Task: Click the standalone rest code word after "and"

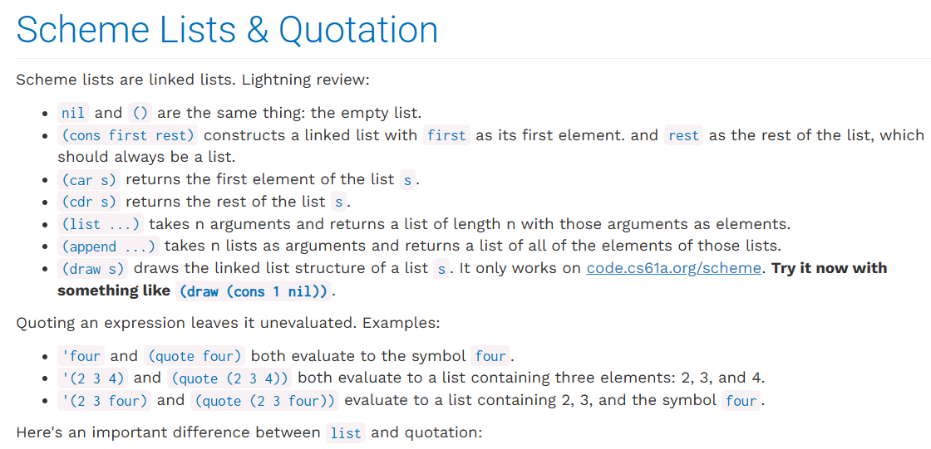Action: 683,135
